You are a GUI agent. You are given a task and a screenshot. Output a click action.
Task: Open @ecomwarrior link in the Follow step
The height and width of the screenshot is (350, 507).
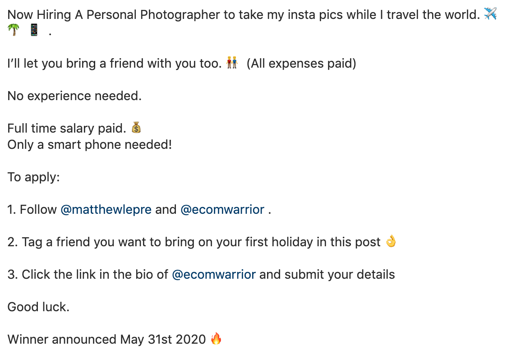coord(222,210)
